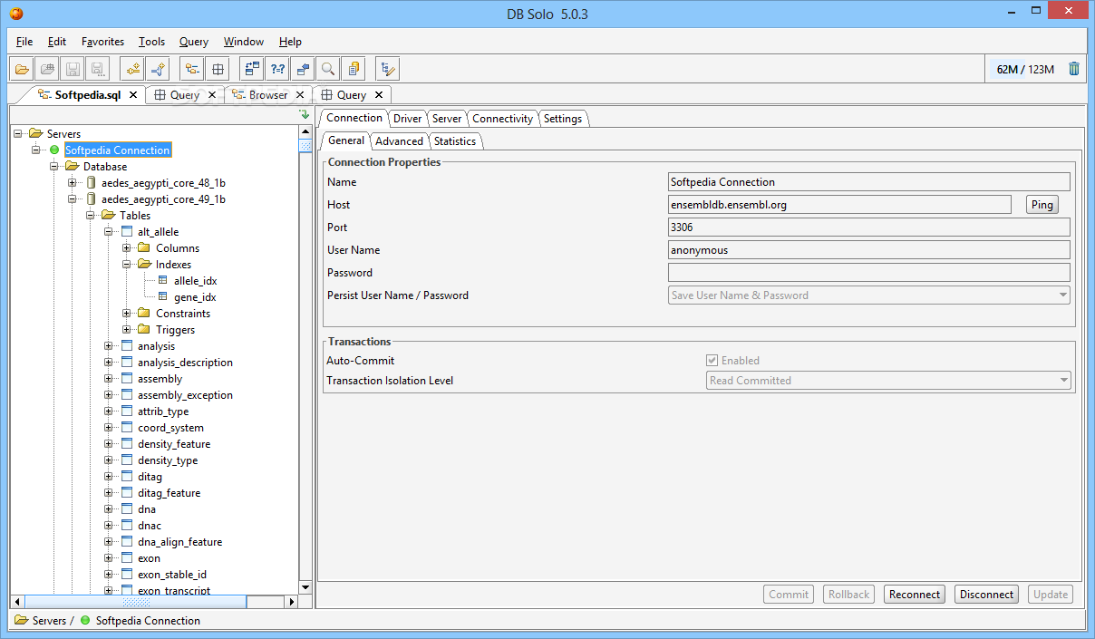Open the Favorites menu

click(x=102, y=42)
